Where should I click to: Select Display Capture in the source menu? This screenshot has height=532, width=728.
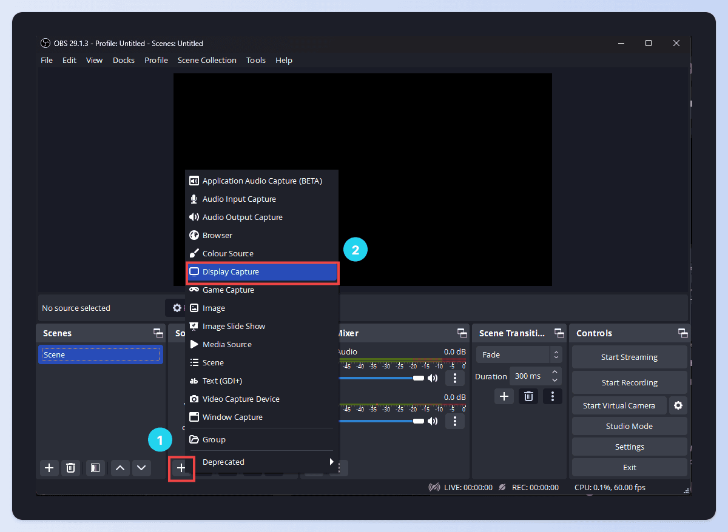tap(261, 271)
